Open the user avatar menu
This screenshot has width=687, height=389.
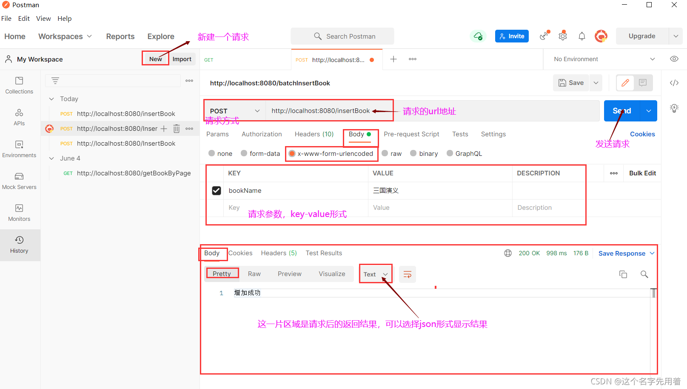click(x=601, y=36)
